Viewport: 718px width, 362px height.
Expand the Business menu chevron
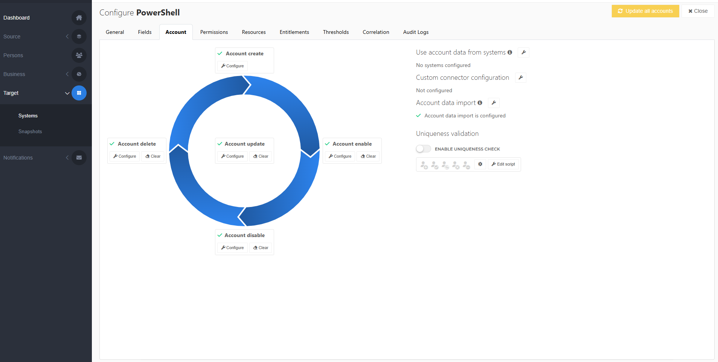point(67,74)
